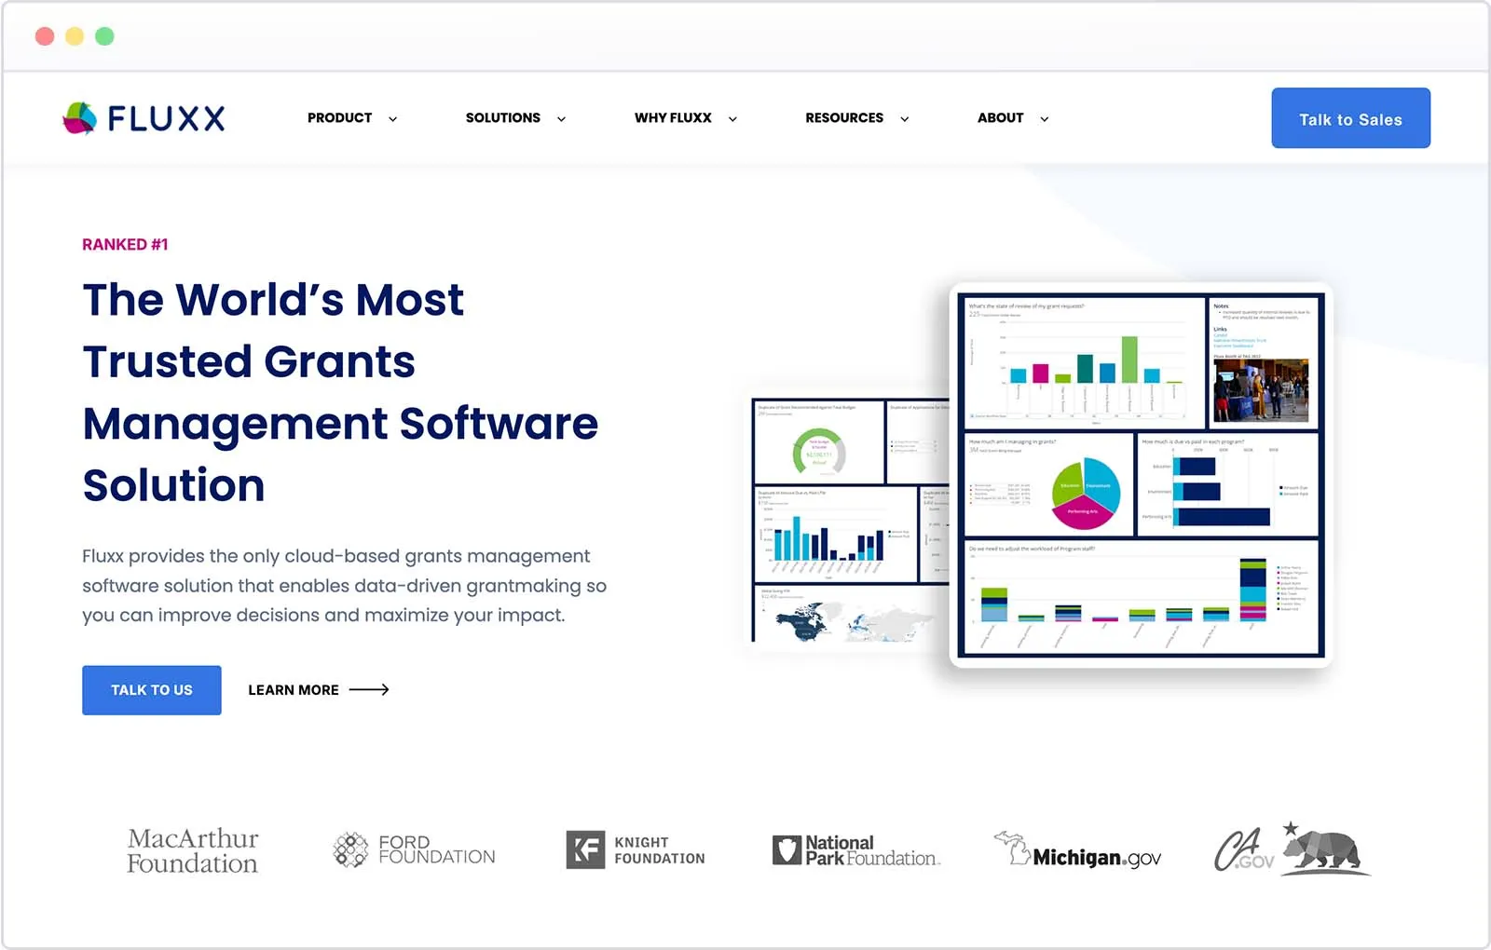Click the red window close dot
1491x950 pixels.
(45, 36)
